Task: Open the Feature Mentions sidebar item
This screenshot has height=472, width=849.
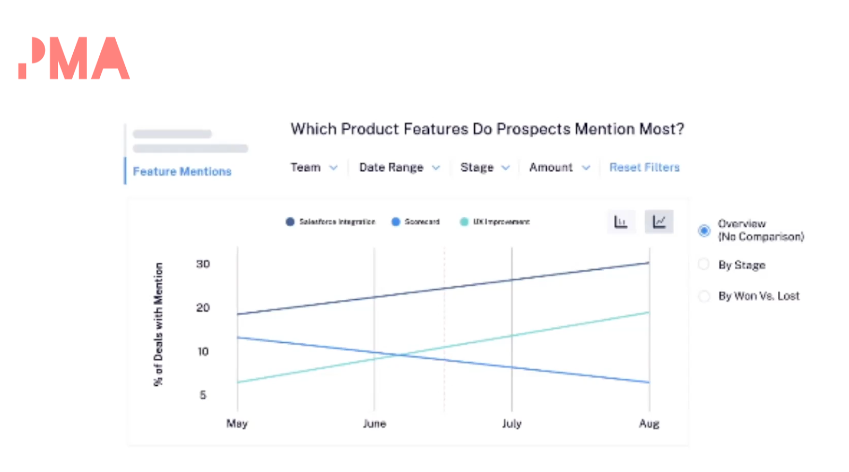Action: (x=182, y=172)
